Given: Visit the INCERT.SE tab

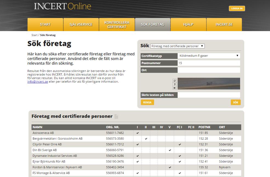Looking at the screenshot, I should 224,25.
